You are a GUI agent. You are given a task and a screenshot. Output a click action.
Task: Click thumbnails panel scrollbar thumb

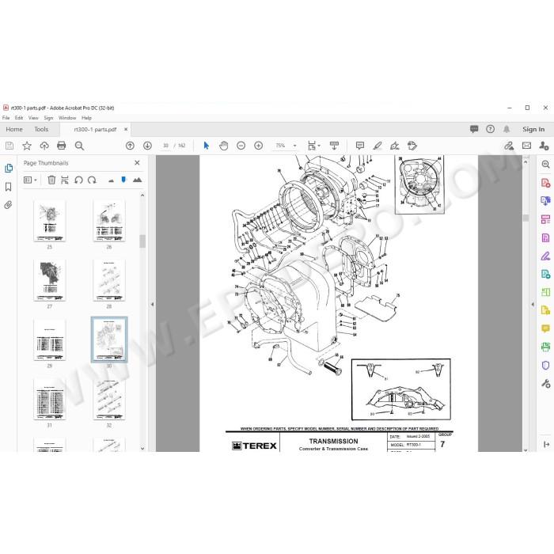click(x=142, y=241)
